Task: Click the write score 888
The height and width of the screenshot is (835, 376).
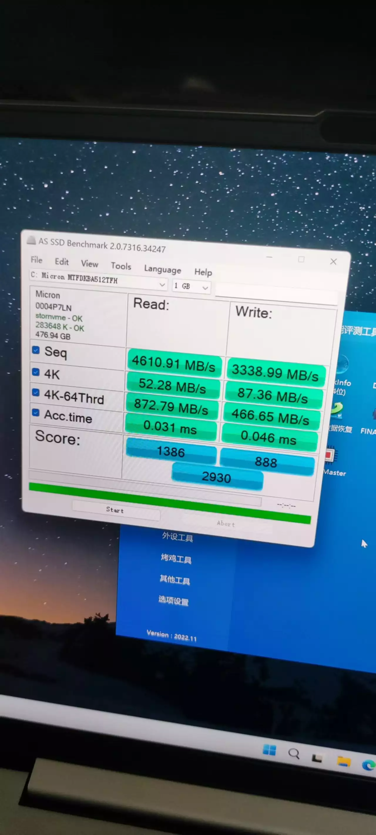Action: pos(267,462)
